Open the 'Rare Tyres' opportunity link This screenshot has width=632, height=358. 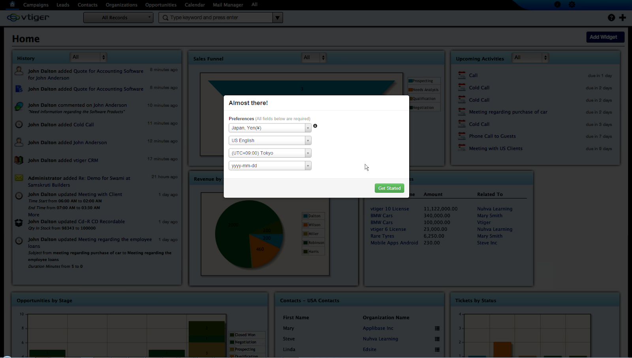(x=382, y=236)
